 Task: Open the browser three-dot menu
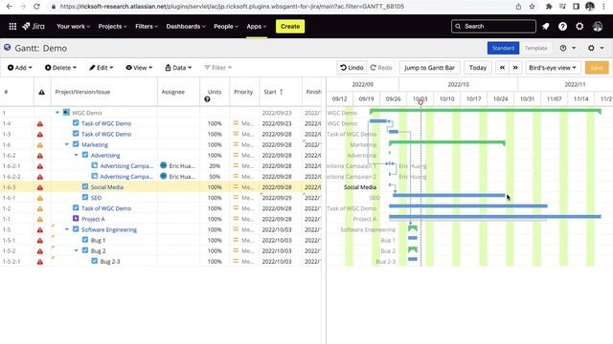(604, 7)
